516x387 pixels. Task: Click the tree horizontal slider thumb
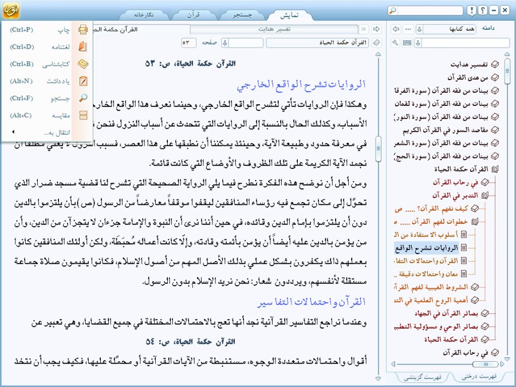pos(486,364)
